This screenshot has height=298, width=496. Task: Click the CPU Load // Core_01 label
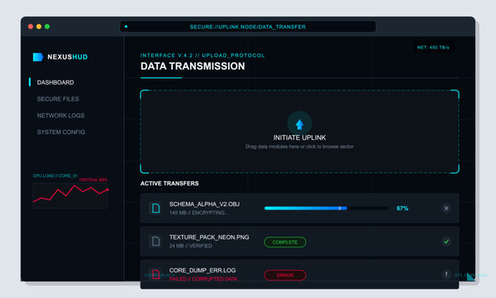coord(55,175)
